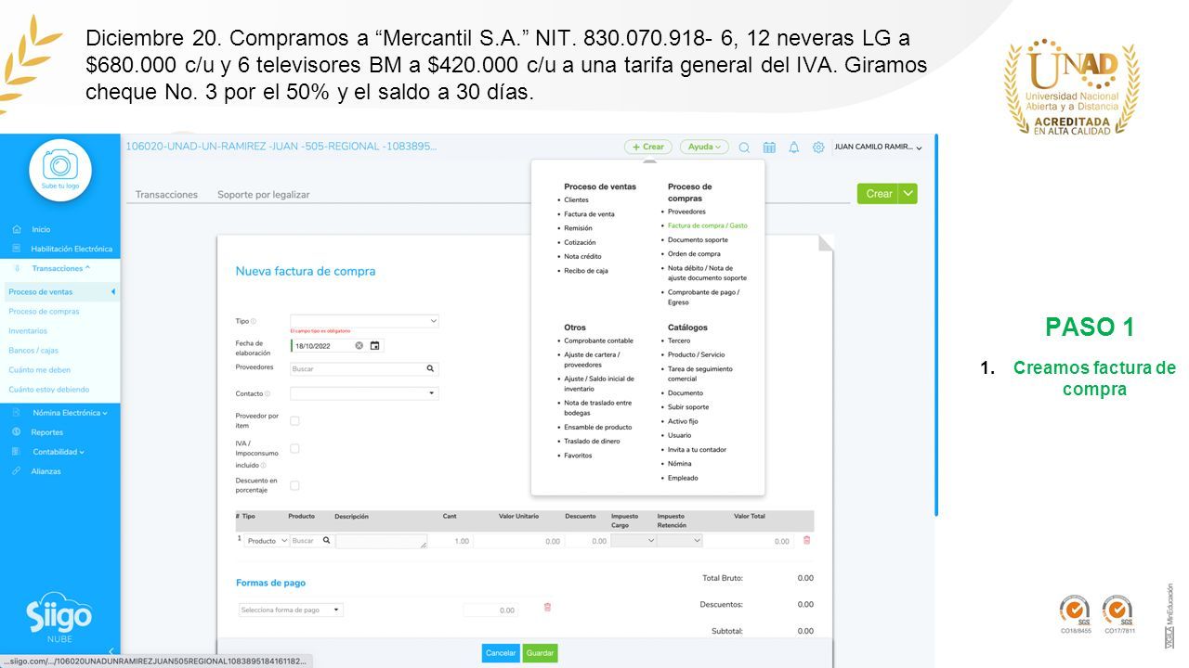This screenshot has width=1189, height=668.
Task: Open the Impuesto Retención dropdown
Action: pyautogui.click(x=679, y=540)
